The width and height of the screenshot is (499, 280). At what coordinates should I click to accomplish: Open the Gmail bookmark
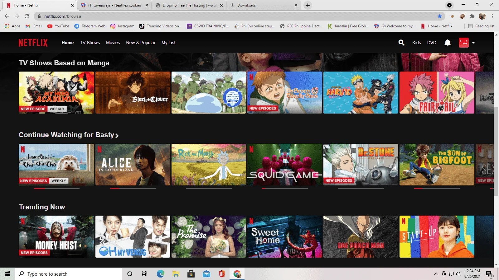[x=34, y=26]
